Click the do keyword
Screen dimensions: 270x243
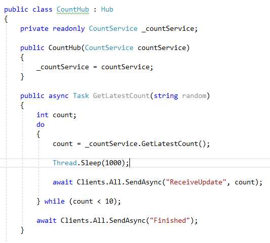[x=40, y=124]
